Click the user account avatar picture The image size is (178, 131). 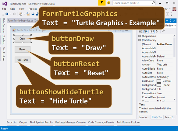(x=174, y=9)
